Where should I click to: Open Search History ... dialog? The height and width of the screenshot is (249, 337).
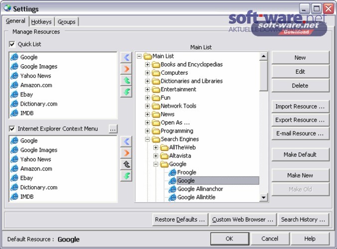303,220
